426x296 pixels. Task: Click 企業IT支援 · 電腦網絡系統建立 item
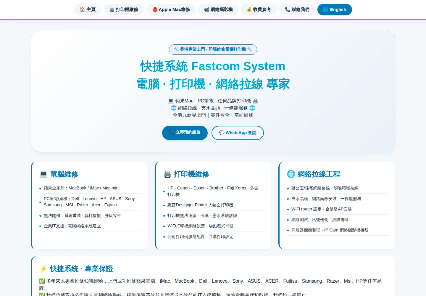point(90,226)
